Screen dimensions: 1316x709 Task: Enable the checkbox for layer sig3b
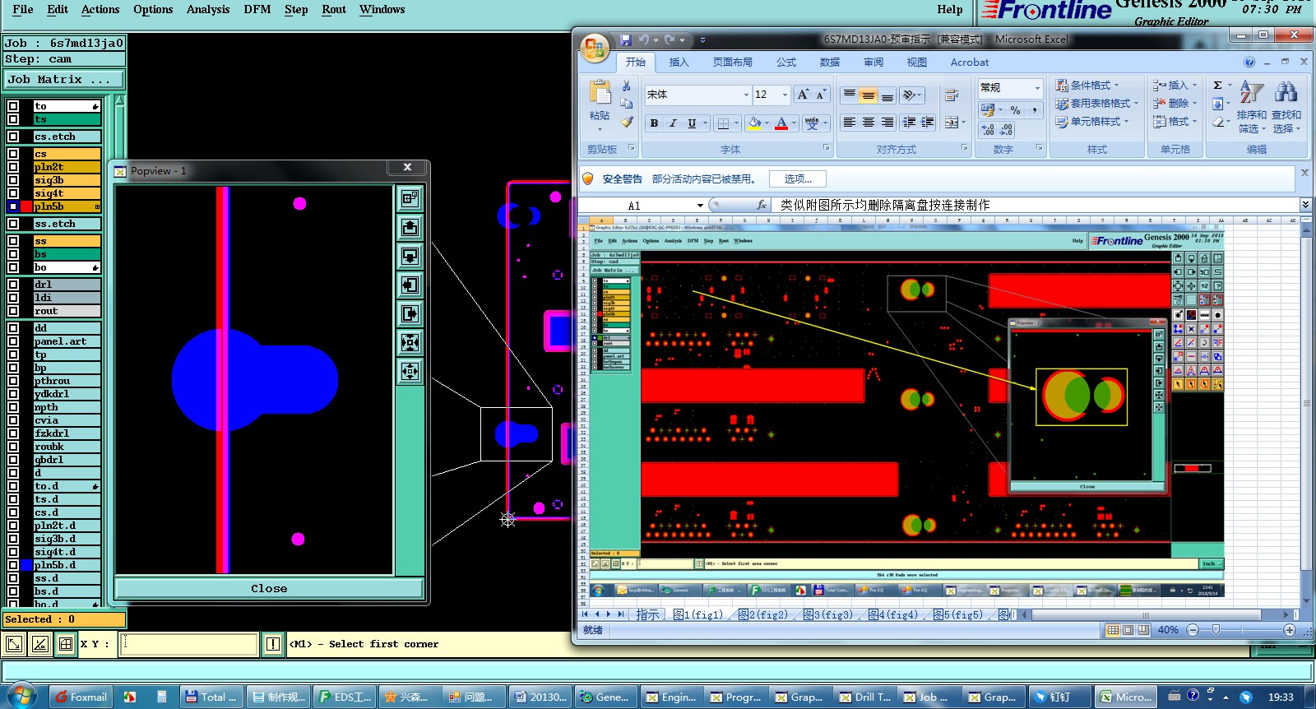(13, 180)
